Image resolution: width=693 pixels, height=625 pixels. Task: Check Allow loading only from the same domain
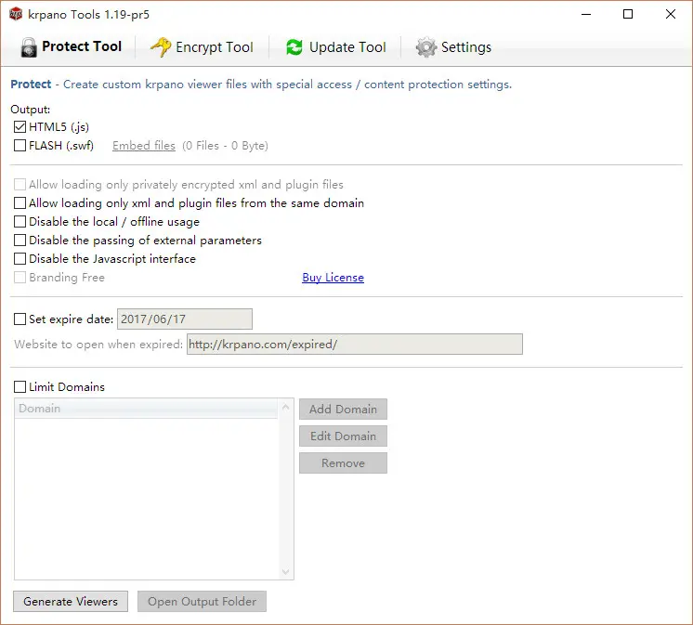coord(20,202)
